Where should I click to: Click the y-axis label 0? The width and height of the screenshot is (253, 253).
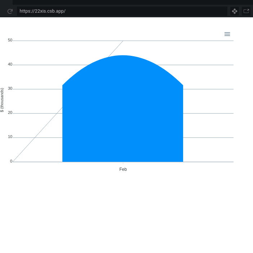11,161
